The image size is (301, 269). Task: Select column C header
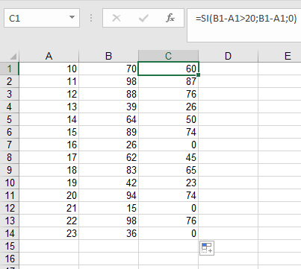pos(168,56)
